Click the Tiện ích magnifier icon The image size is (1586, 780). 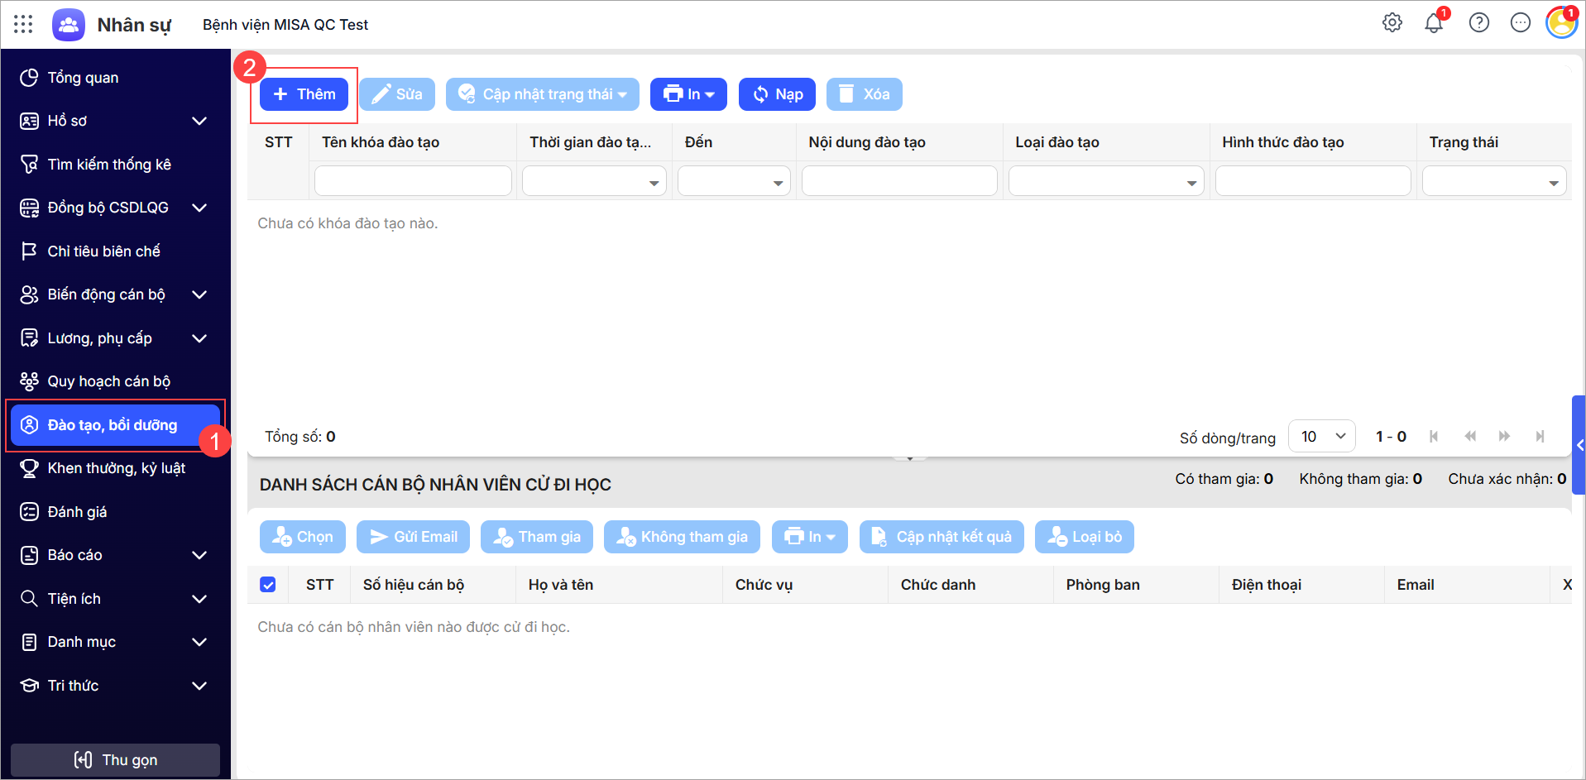(x=29, y=599)
